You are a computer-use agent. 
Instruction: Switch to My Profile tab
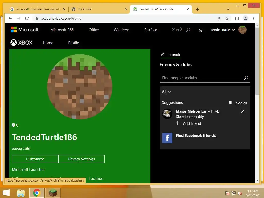[84, 9]
